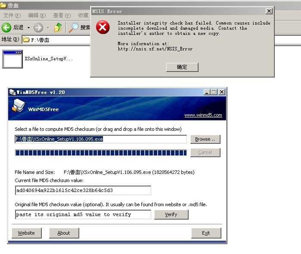
Task: Close the NSIS Error dialog
Action: pyautogui.click(x=269, y=11)
